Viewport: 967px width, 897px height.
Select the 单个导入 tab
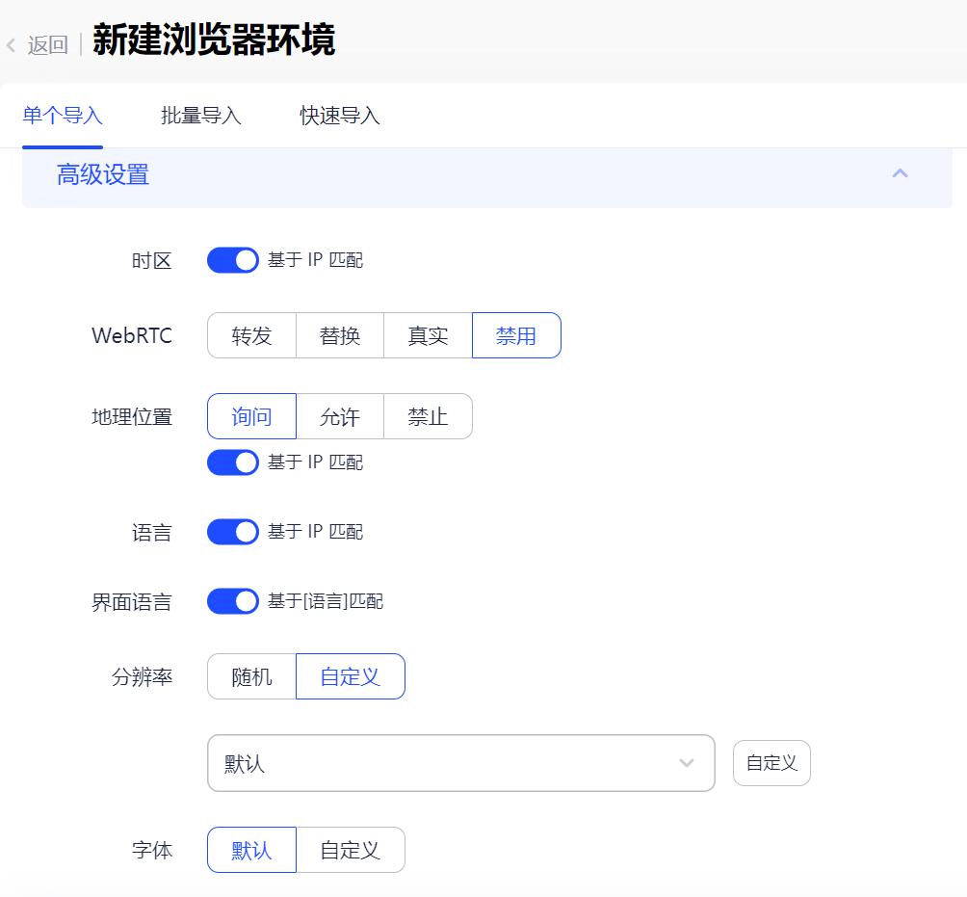(x=63, y=117)
